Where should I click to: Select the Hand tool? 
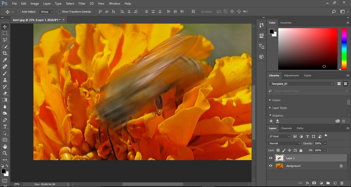[x=5, y=147]
